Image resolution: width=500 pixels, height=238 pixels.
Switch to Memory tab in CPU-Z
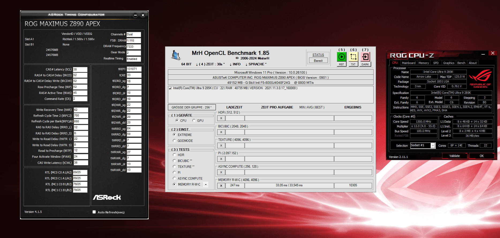(424, 63)
